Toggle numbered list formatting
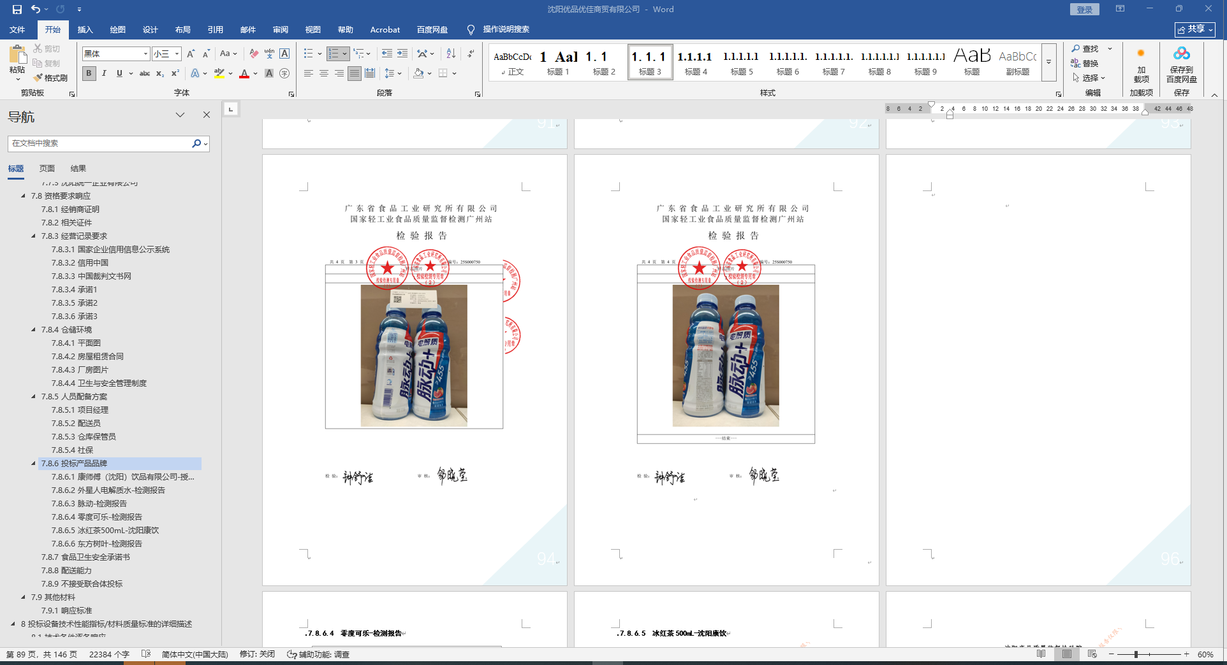1227x665 pixels. [x=334, y=54]
